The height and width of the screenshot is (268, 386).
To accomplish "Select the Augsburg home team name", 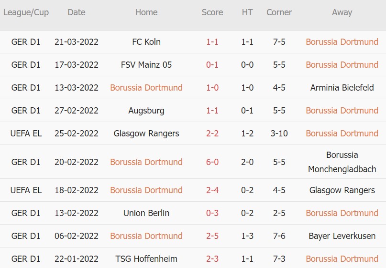I will (x=146, y=111).
